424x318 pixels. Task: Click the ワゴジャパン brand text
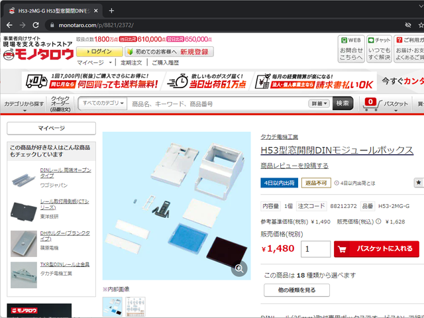(54, 185)
